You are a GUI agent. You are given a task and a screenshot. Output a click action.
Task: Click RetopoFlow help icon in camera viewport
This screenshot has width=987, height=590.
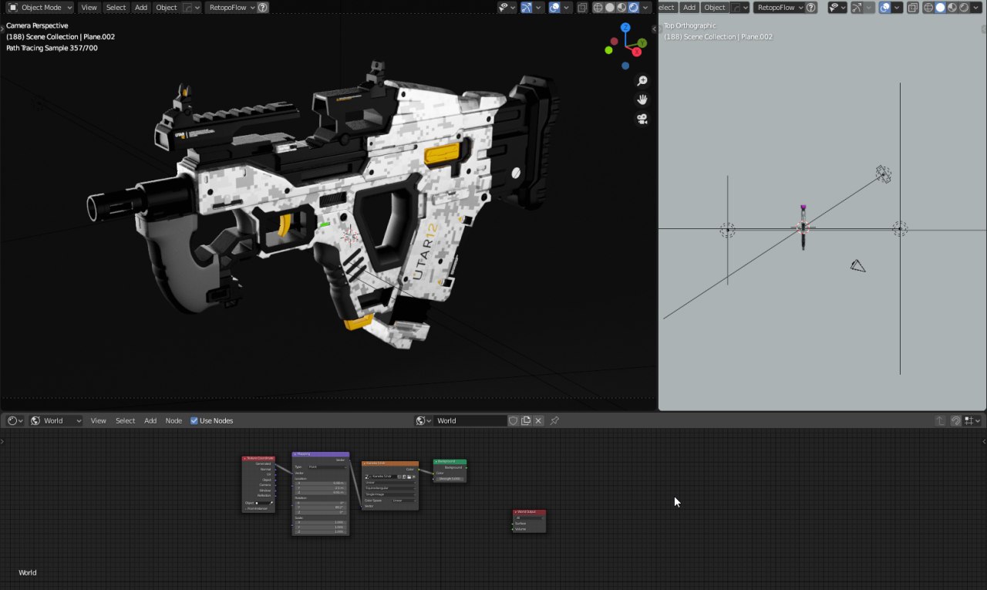point(263,8)
